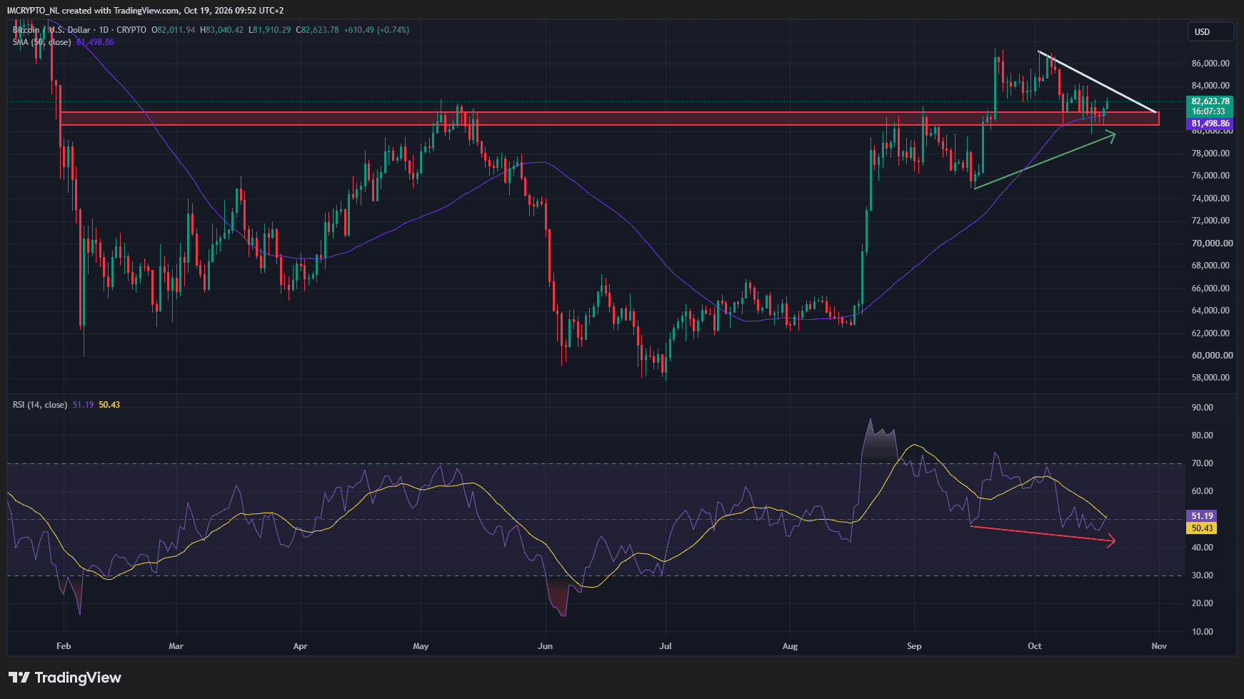Click the 30.00 RSI scale label

click(x=1203, y=575)
